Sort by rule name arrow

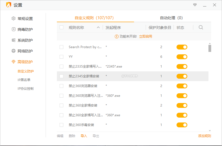pos(98,28)
